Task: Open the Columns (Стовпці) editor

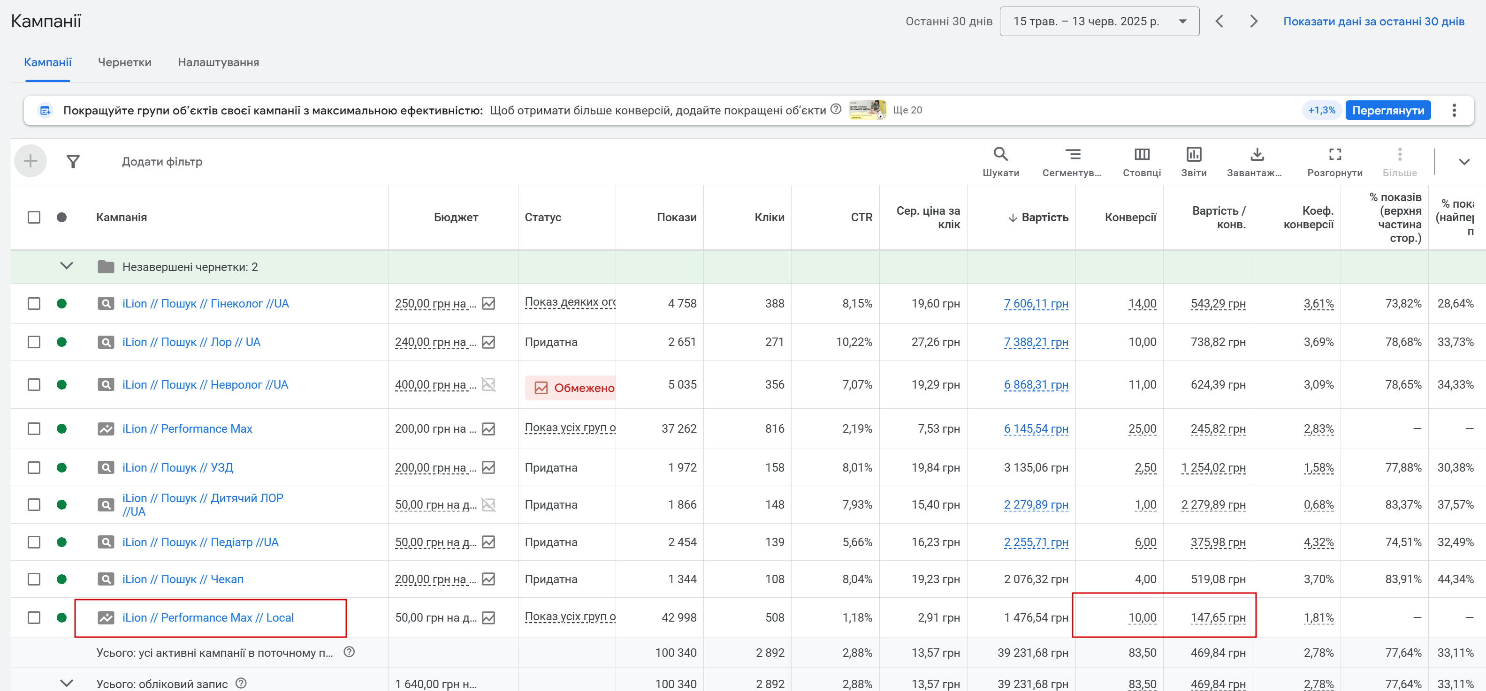Action: coord(1142,161)
